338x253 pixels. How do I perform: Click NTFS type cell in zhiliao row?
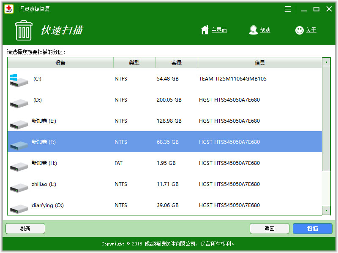click(x=121, y=184)
